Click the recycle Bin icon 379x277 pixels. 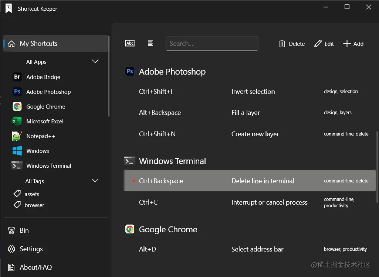click(11, 230)
